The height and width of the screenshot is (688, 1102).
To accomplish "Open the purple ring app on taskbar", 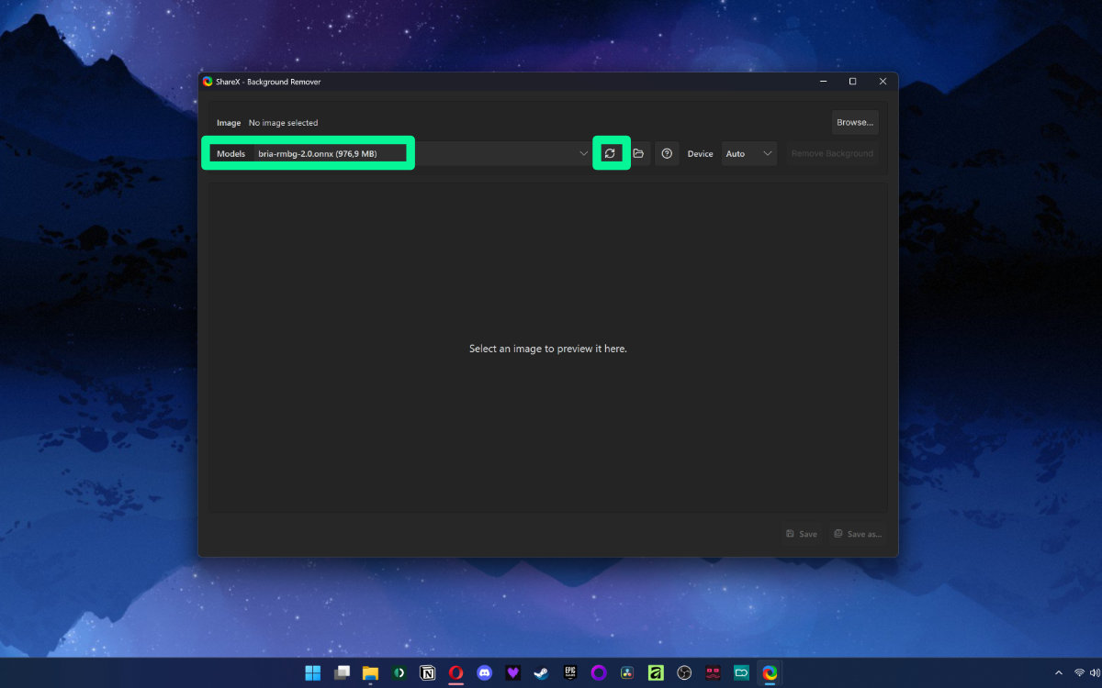I will tap(599, 672).
